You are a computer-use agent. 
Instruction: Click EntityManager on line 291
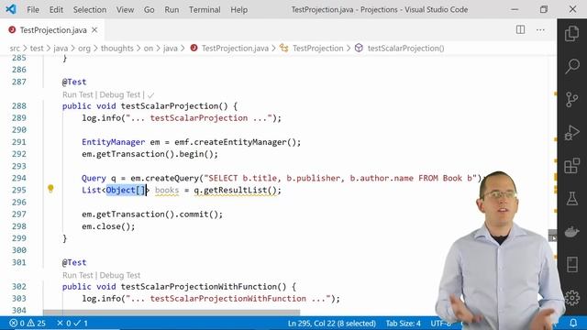114,142
